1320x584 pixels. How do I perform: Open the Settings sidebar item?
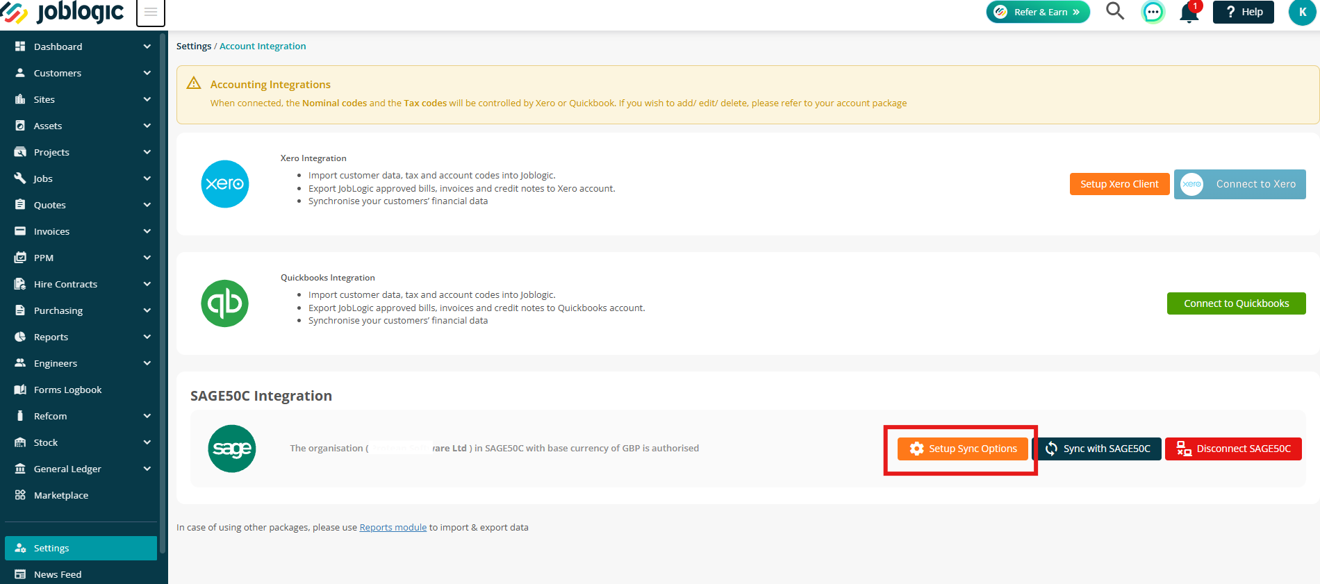tap(81, 548)
